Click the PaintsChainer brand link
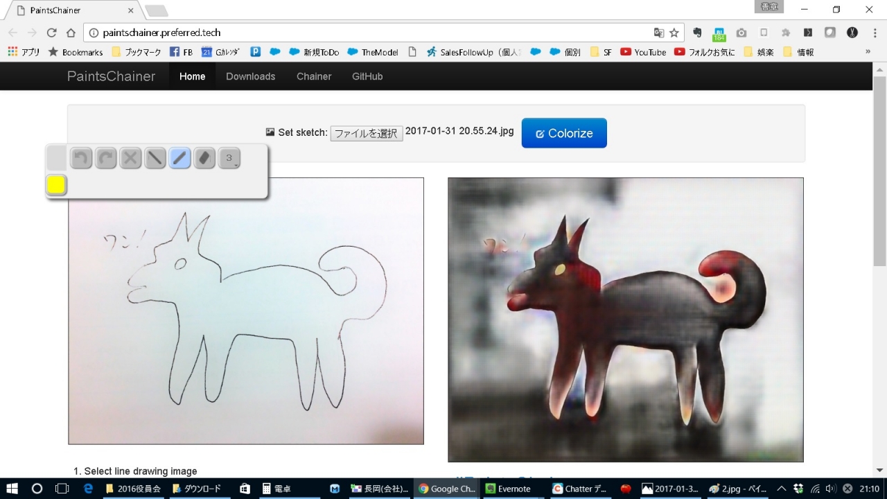The image size is (887, 499). pos(111,76)
